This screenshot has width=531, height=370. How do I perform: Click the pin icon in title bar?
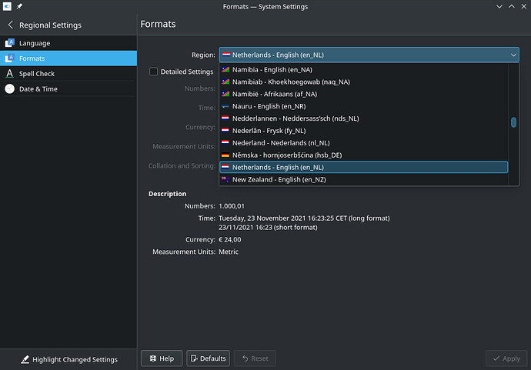19,6
